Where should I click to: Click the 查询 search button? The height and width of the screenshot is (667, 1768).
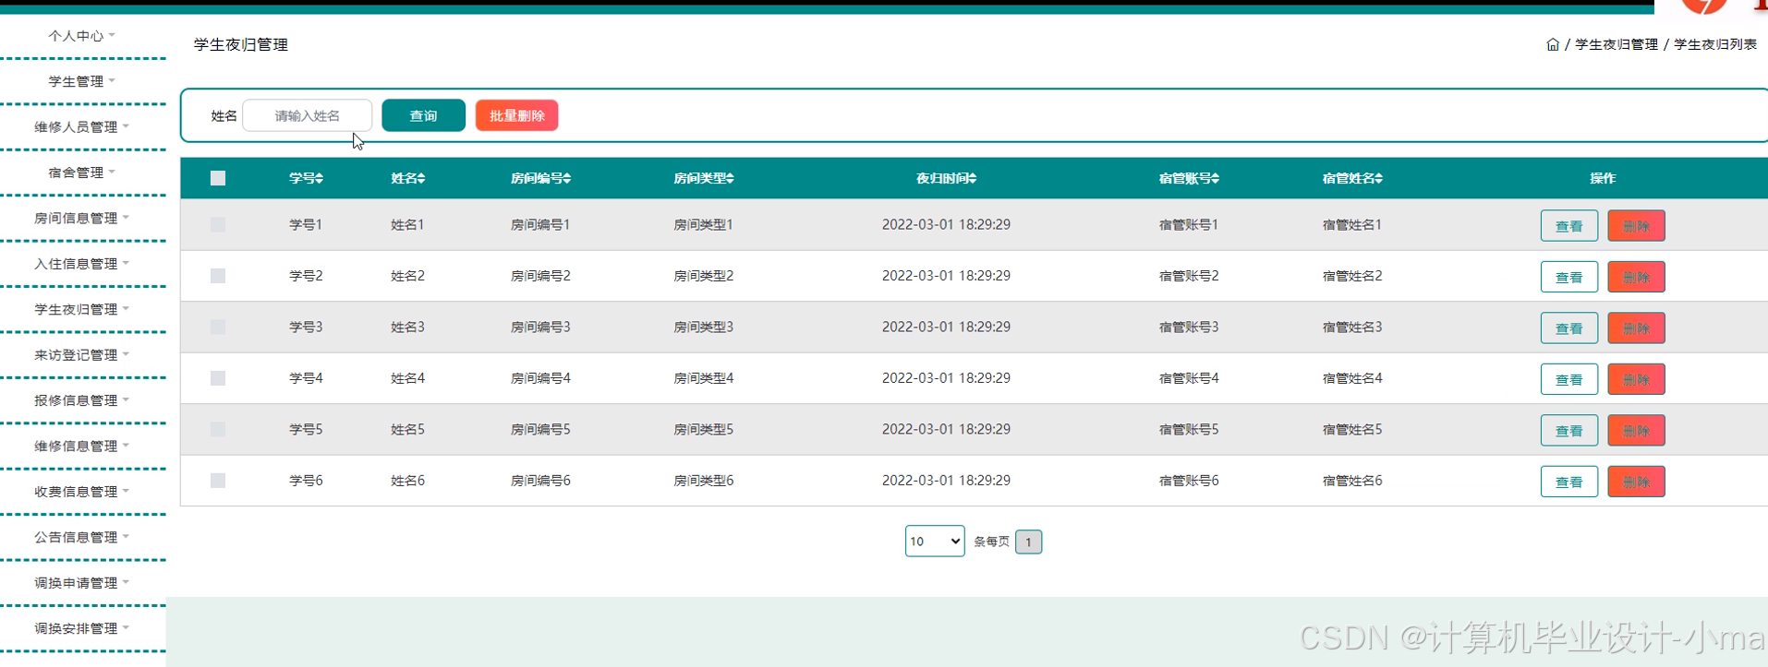(423, 115)
